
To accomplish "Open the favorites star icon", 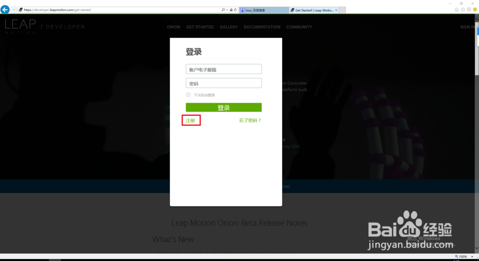I will click(463, 10).
